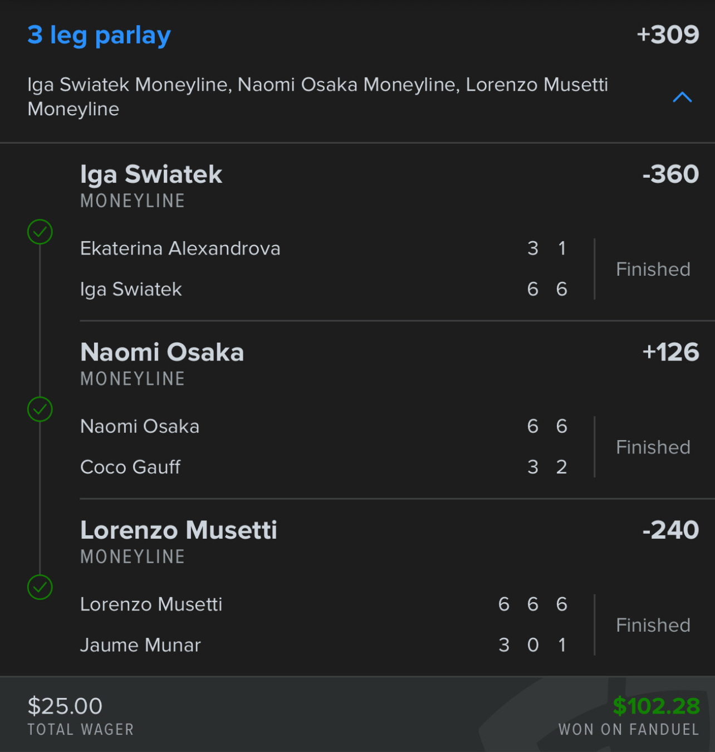This screenshot has width=715, height=752.
Task: Select the Lorenzo Musetti Moneyline heading
Action: click(179, 530)
